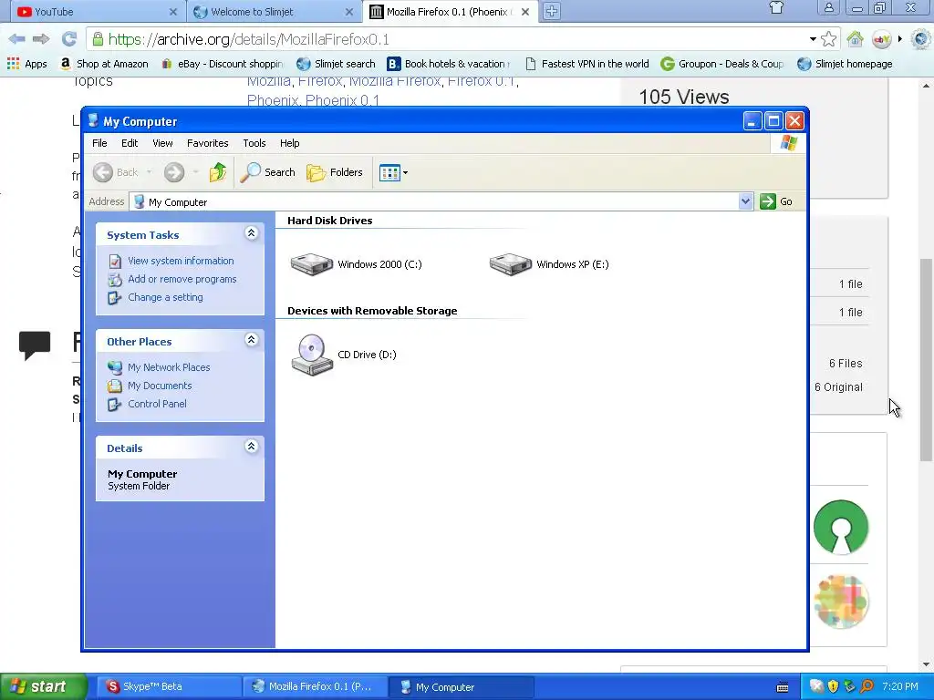The width and height of the screenshot is (934, 700).
Task: Click the Forward arrow in My Computer
Action: click(174, 172)
